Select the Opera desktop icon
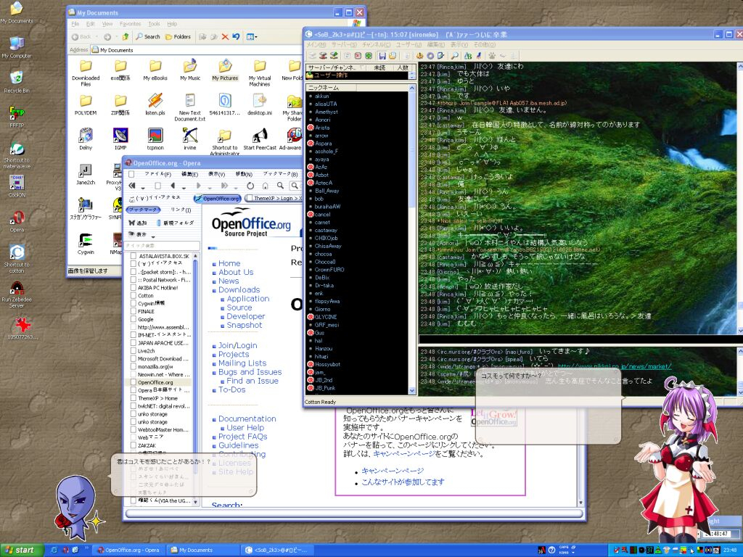743x557 pixels. (x=17, y=222)
